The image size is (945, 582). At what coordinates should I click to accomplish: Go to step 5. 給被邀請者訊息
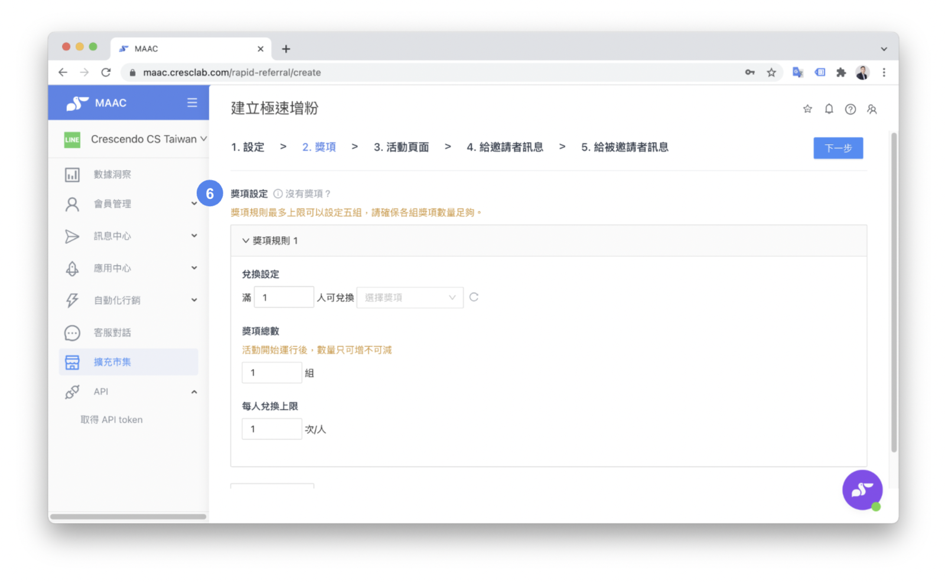point(625,148)
